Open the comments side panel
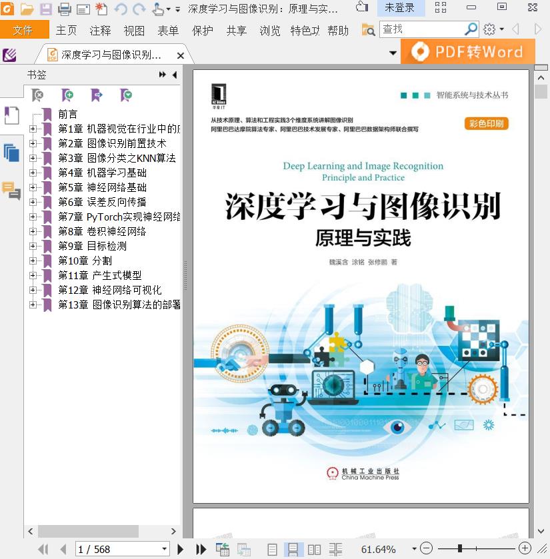The image size is (550, 559). point(11,190)
